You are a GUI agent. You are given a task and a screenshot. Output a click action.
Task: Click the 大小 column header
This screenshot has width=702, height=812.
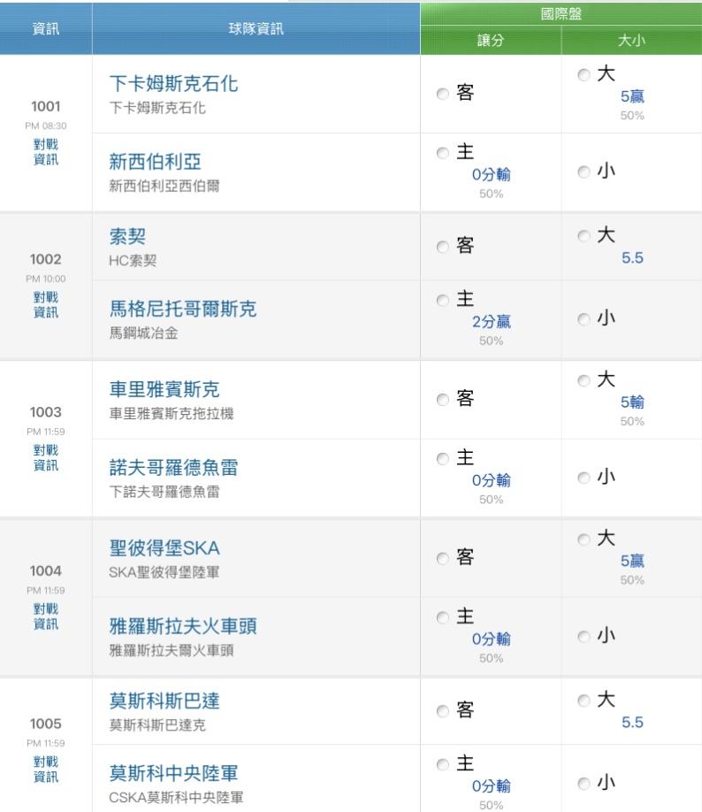click(631, 41)
